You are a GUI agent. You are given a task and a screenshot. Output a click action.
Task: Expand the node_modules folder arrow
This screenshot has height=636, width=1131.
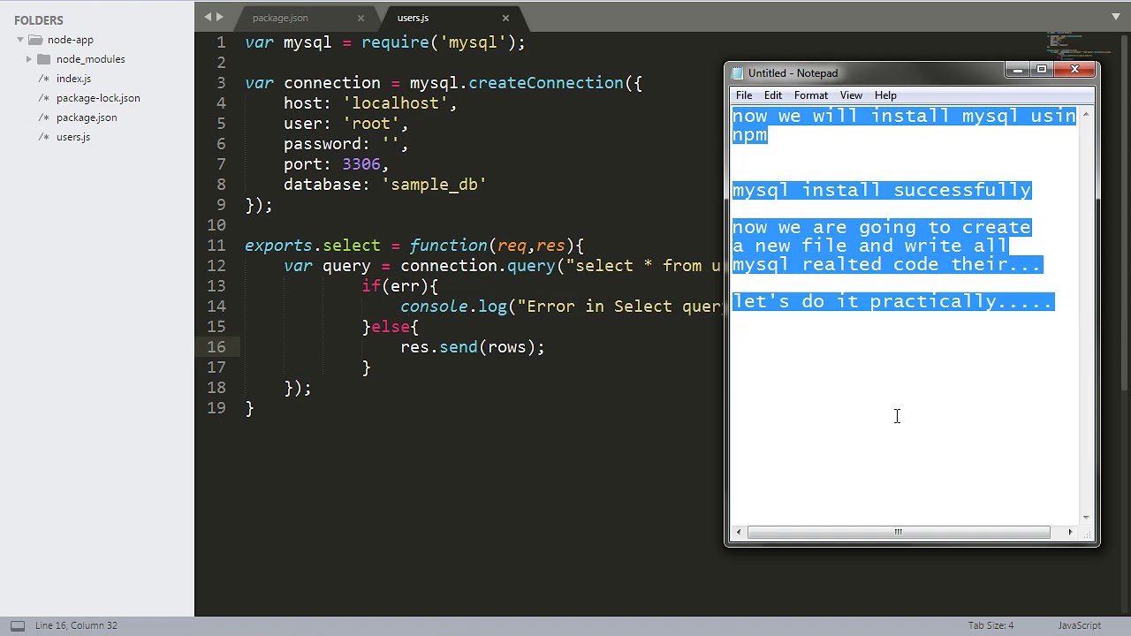pyautogui.click(x=28, y=59)
